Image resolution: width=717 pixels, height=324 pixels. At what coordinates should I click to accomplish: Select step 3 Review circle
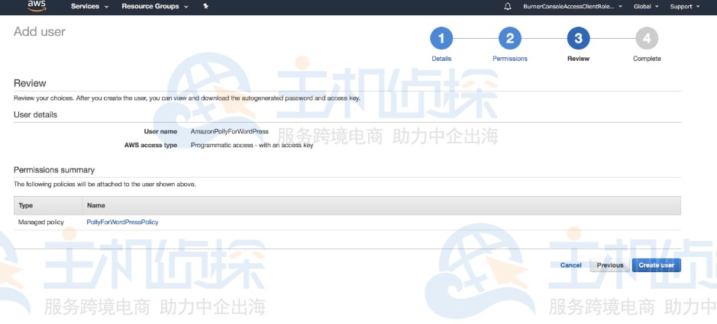(x=579, y=38)
